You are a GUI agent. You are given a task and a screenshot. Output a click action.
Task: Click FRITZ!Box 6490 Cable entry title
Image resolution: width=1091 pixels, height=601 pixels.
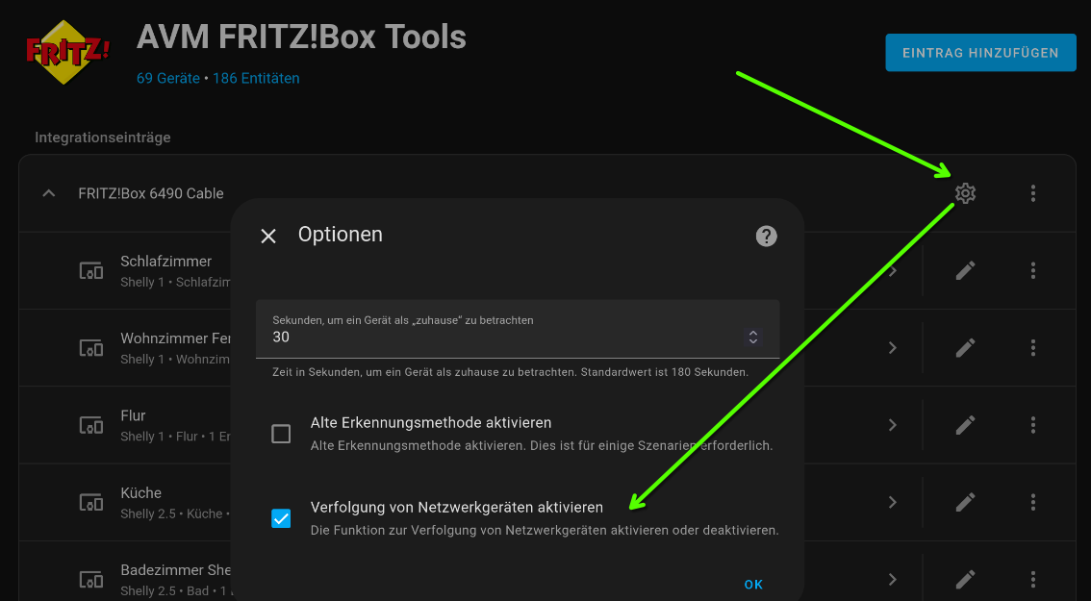[151, 193]
